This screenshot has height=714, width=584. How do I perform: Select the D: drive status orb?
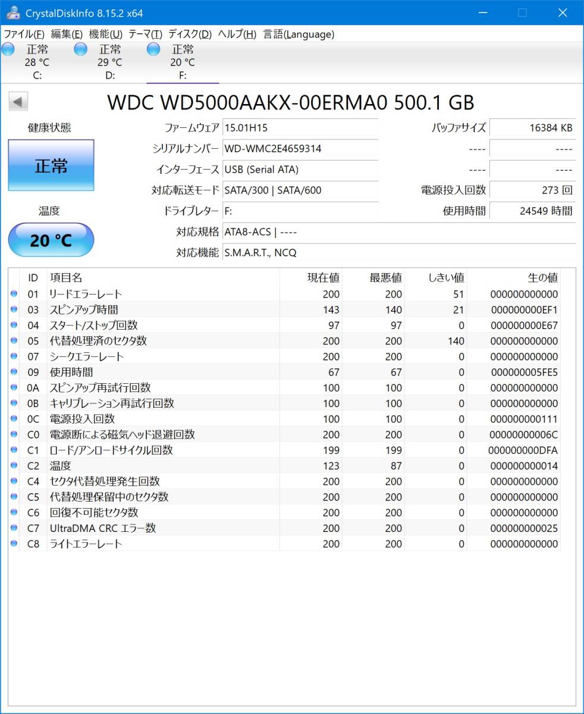(x=80, y=49)
